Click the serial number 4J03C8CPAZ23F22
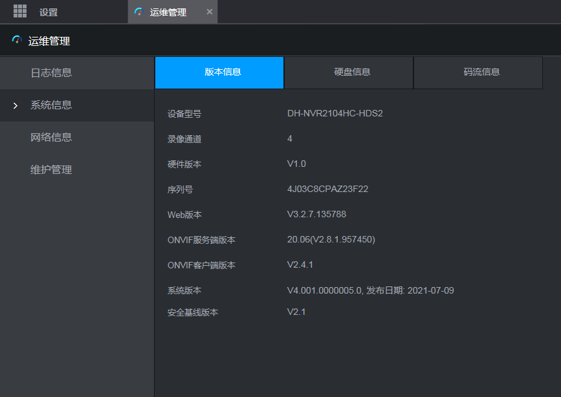561x397 pixels. (327, 189)
